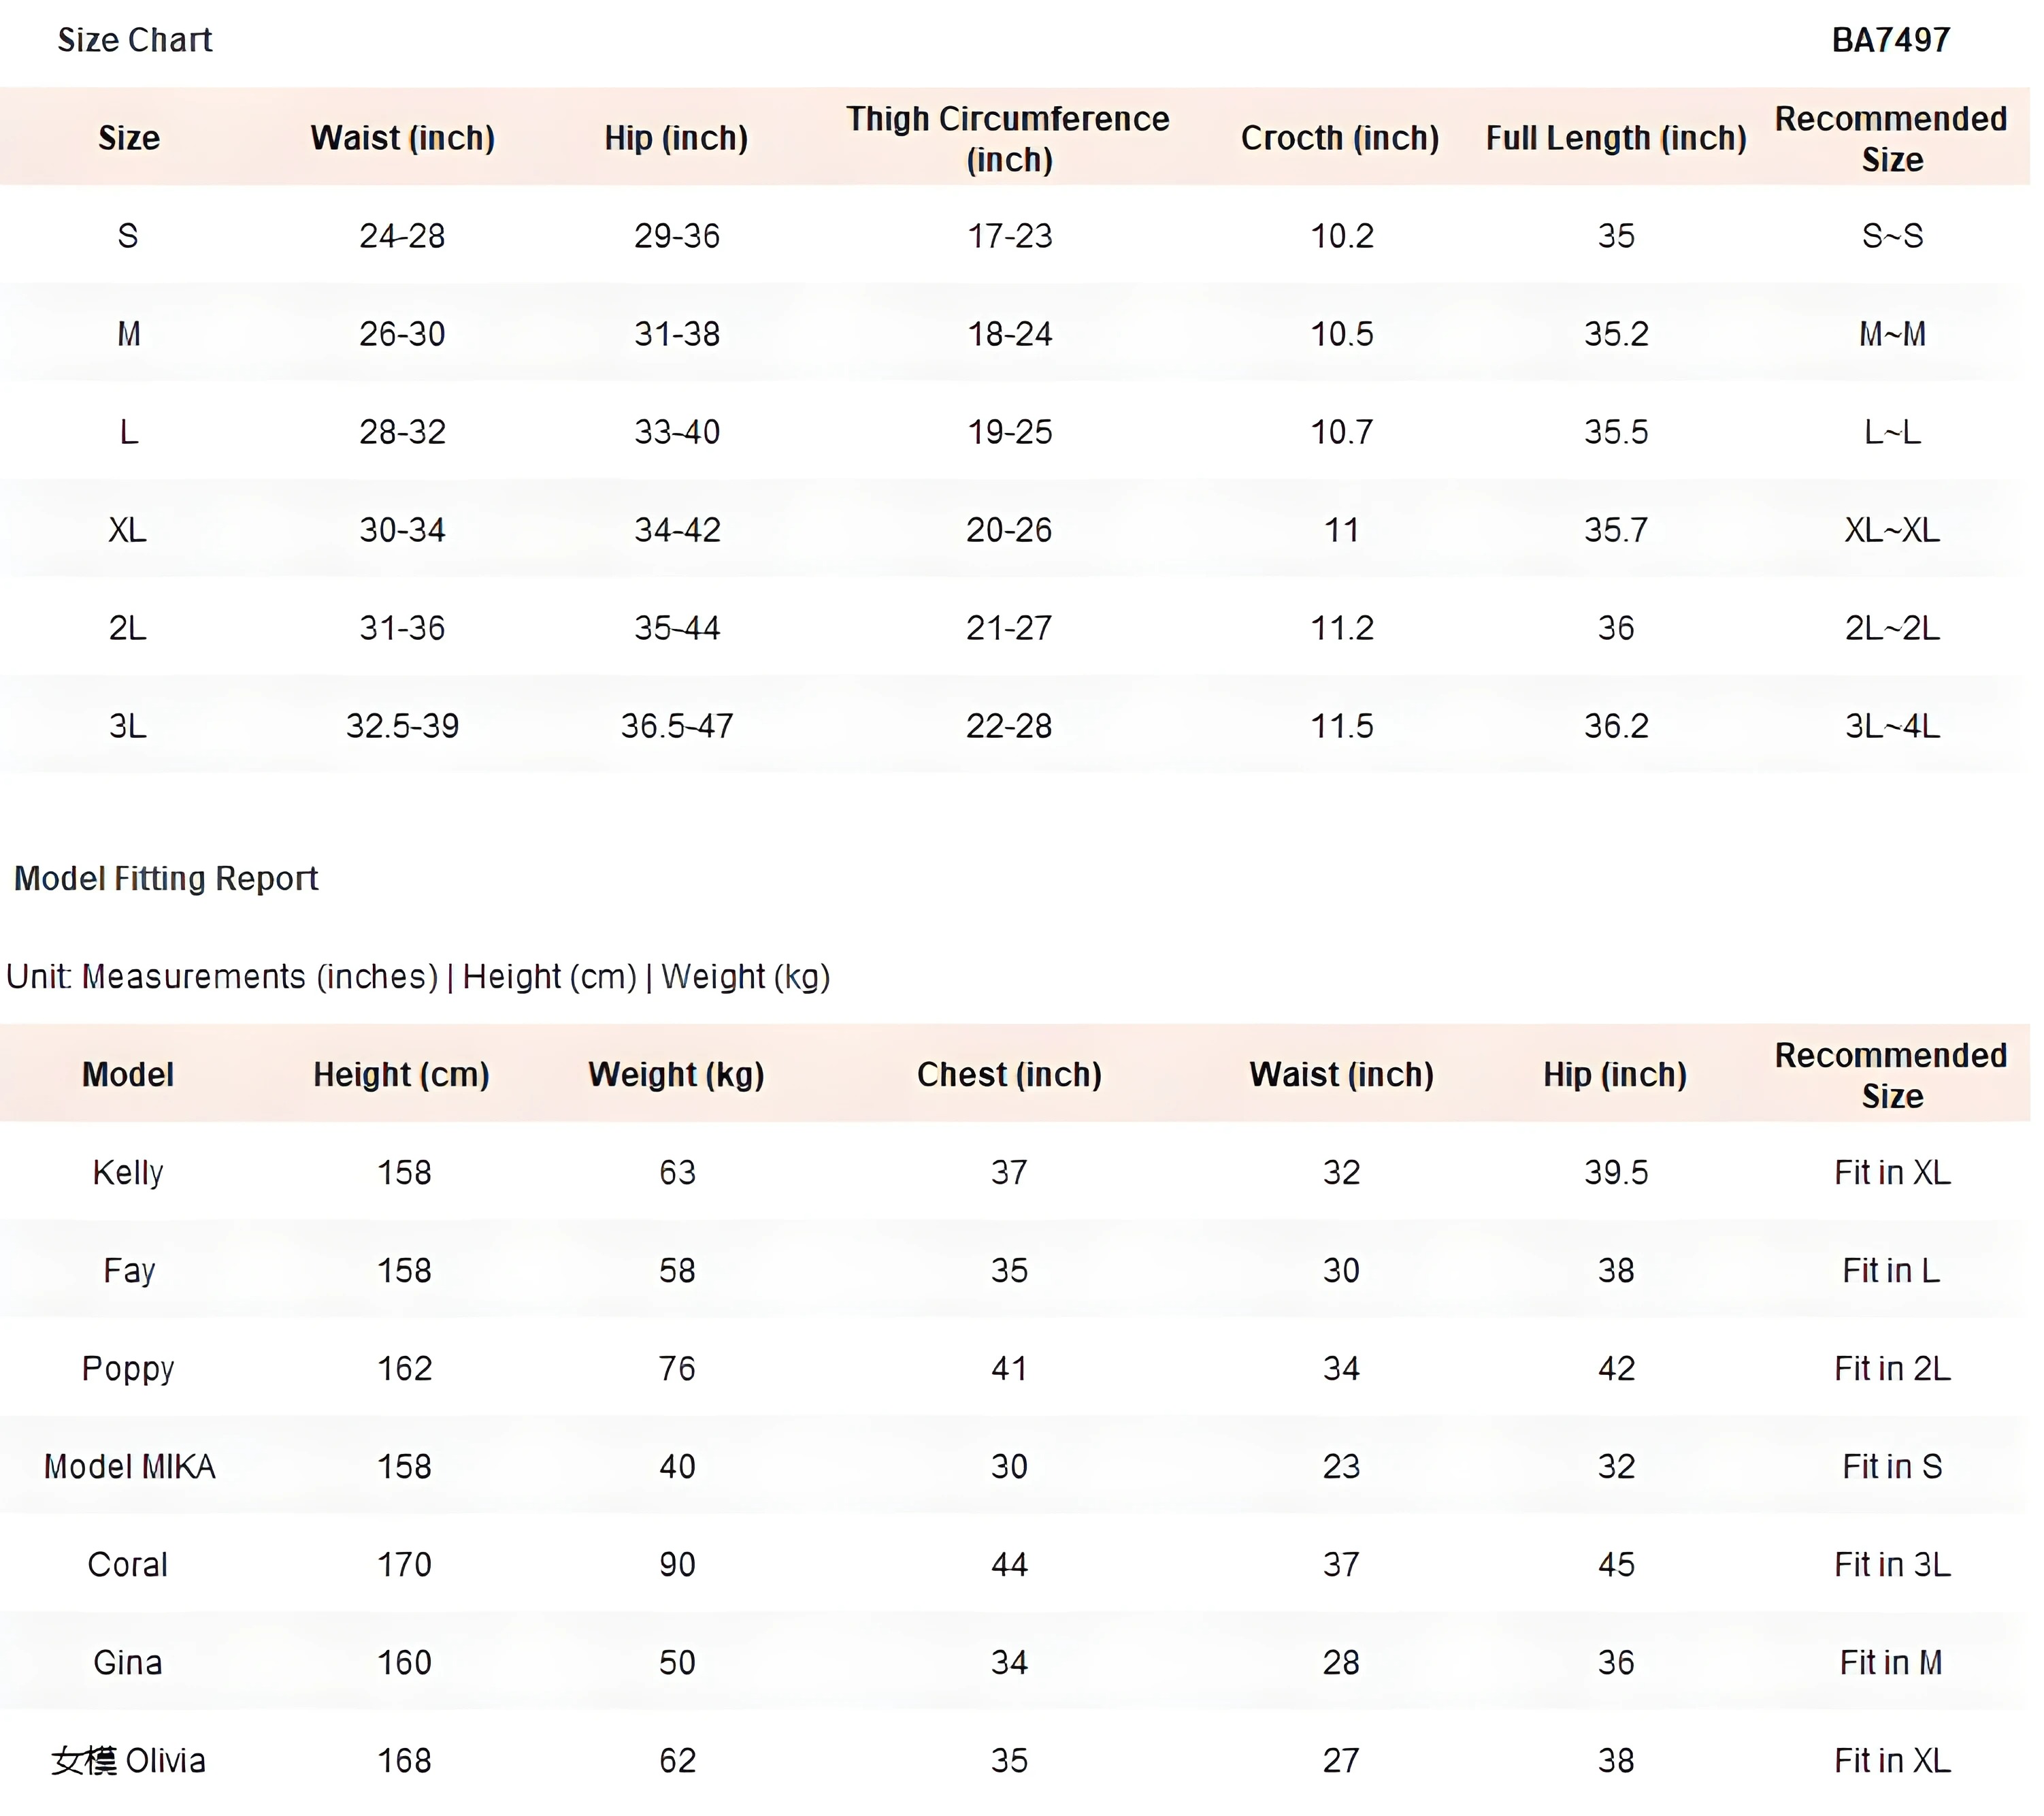Click the Chest (inch) column header
Screen dimensions: 2044x1816
pyautogui.click(x=1009, y=1075)
